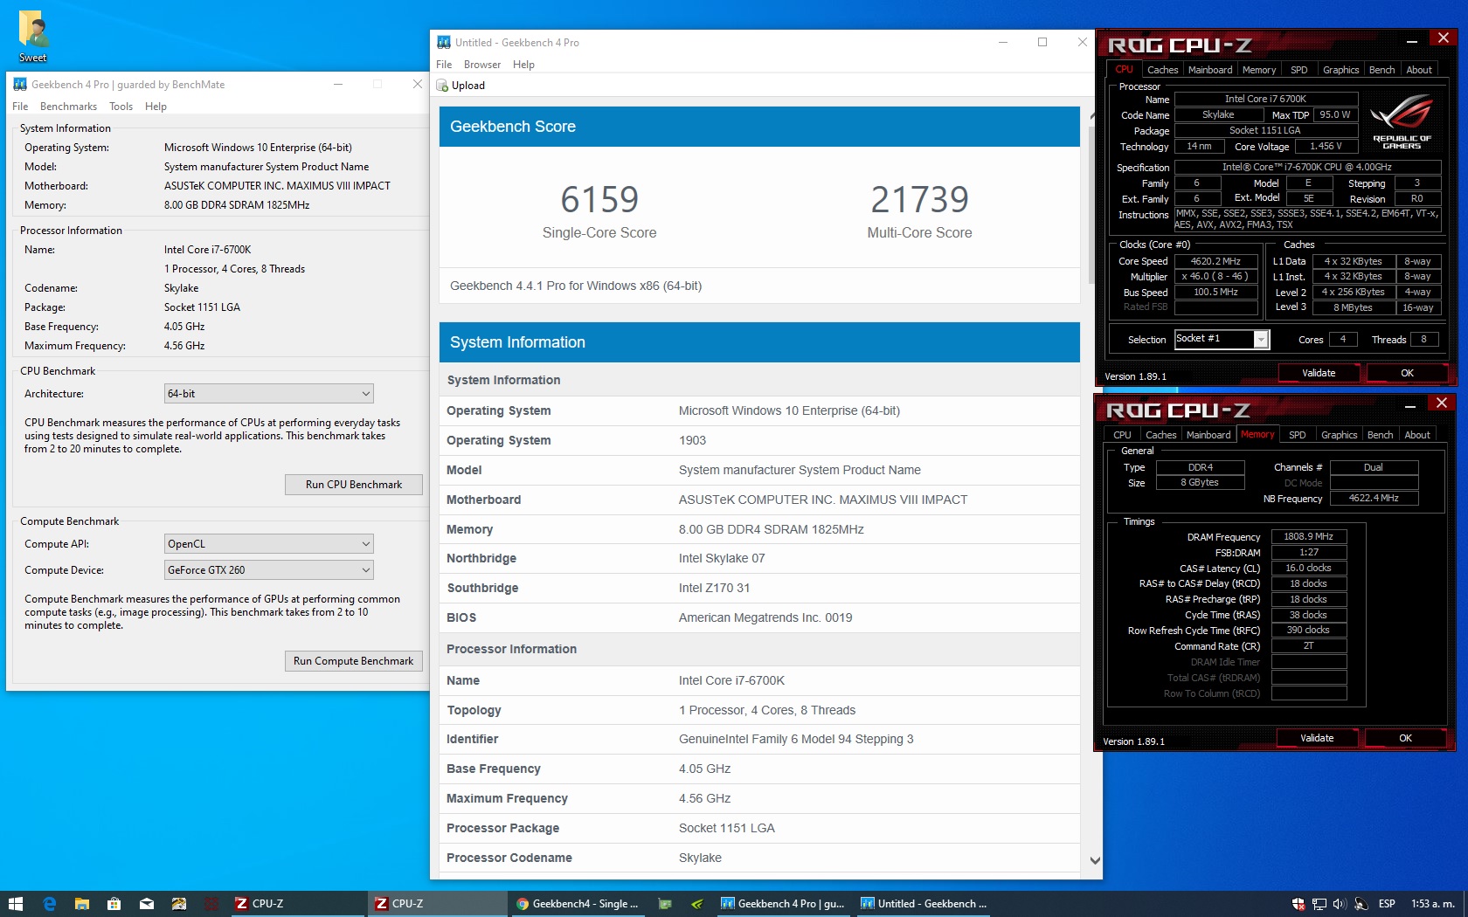
Task: Open the Windows Start menu
Action: click(x=15, y=904)
